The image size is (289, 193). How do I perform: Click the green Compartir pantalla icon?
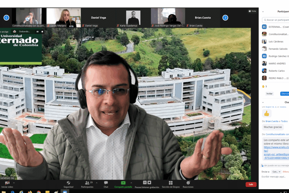pyautogui.click(x=123, y=183)
